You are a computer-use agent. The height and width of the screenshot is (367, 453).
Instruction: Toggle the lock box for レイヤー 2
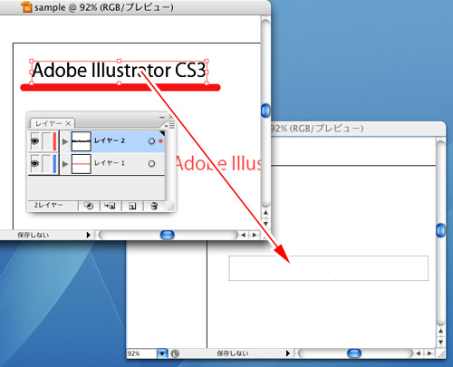click(46, 140)
